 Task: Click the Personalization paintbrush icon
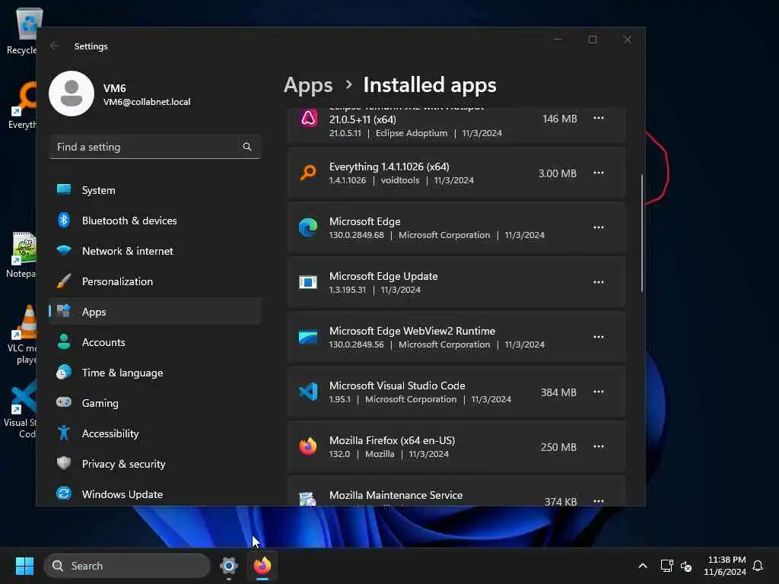(64, 281)
